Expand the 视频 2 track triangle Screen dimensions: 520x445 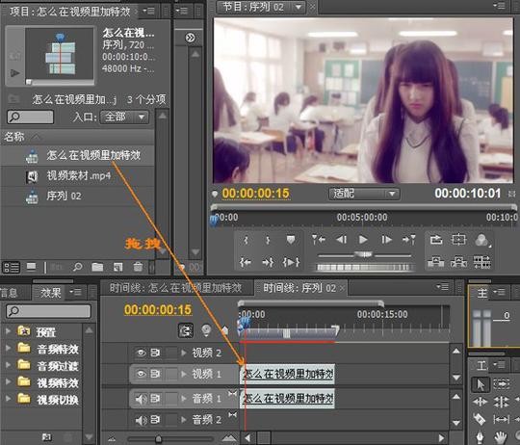[x=184, y=353]
